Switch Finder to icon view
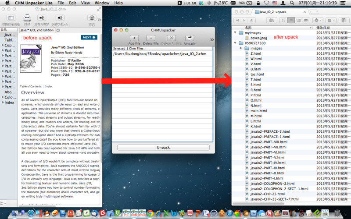Screen dimensions: 351x219 [x=283, y=20]
